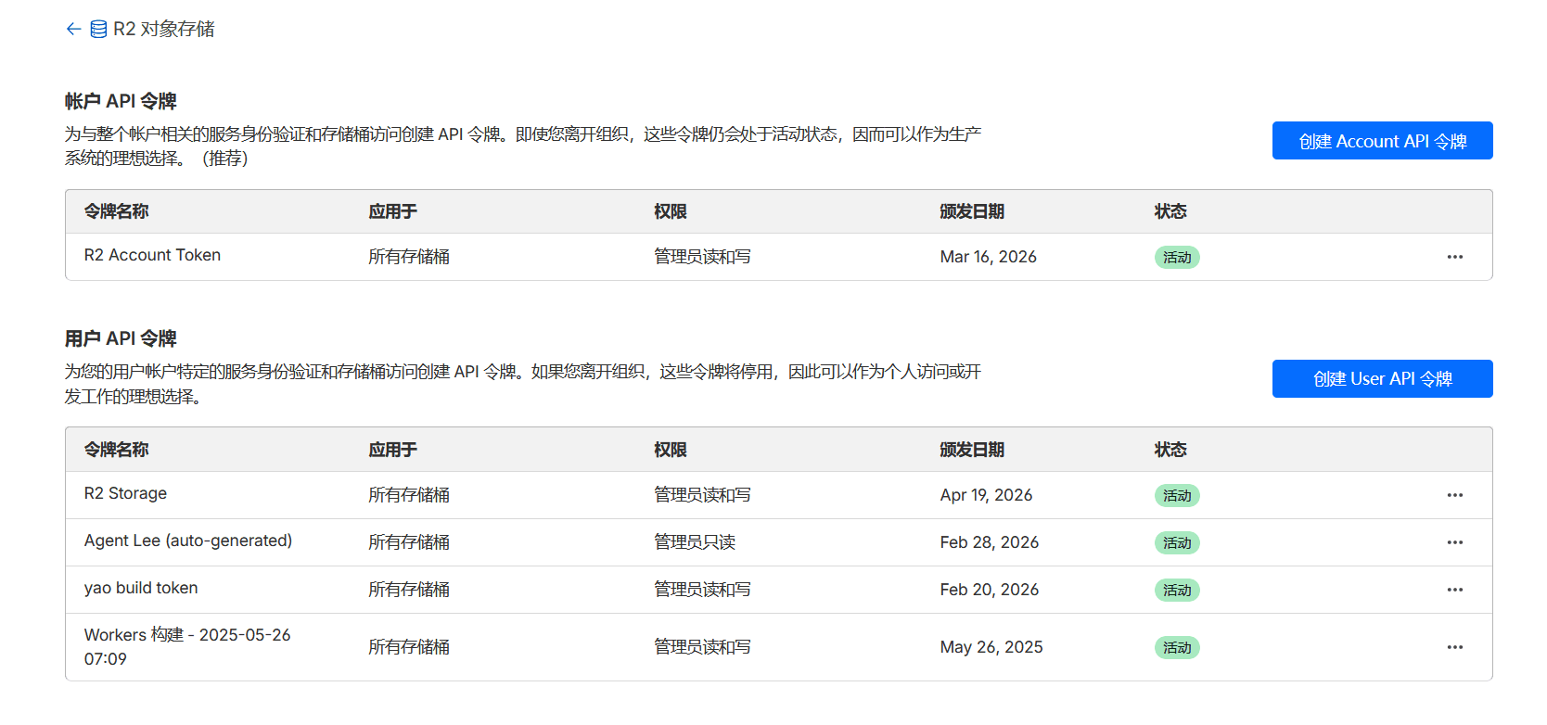Open R2 对象存储 breadcrumb link
The height and width of the screenshot is (725, 1547).
click(164, 29)
